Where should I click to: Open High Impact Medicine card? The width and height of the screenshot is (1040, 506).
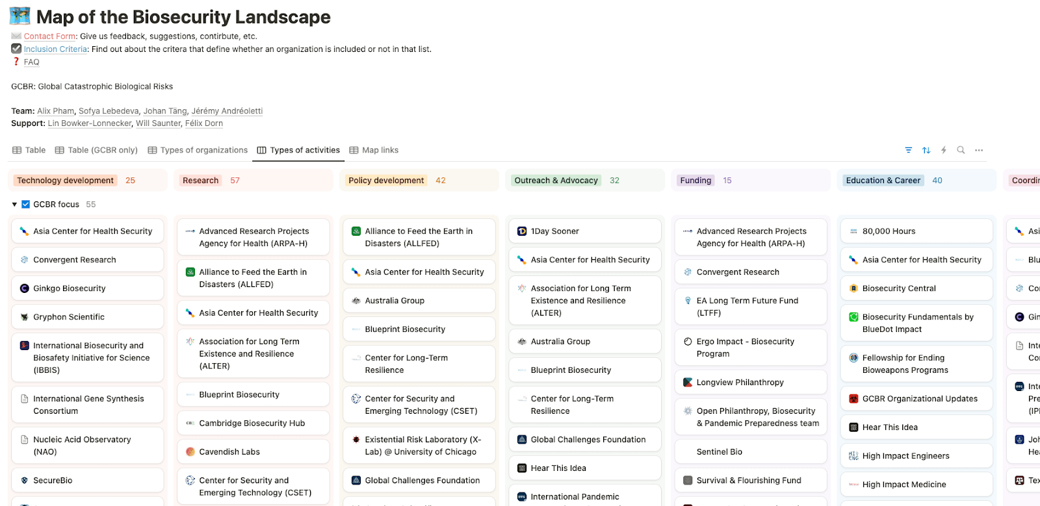click(916, 485)
